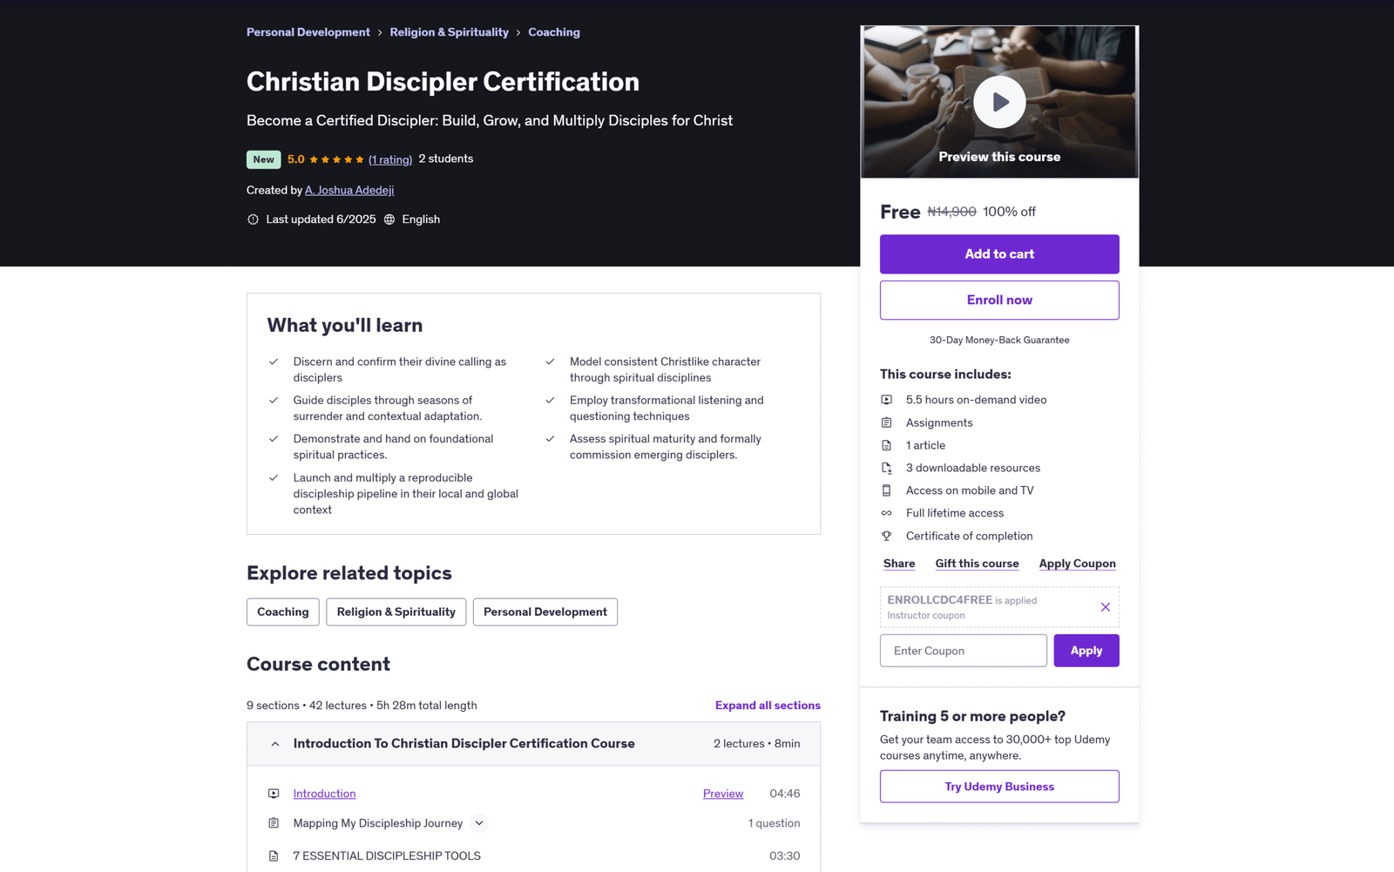Click the Enroll now button

pos(998,300)
